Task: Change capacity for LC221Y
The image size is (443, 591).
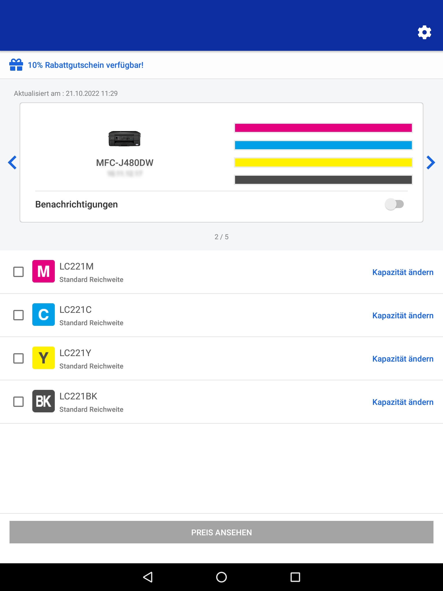Action: click(x=403, y=359)
